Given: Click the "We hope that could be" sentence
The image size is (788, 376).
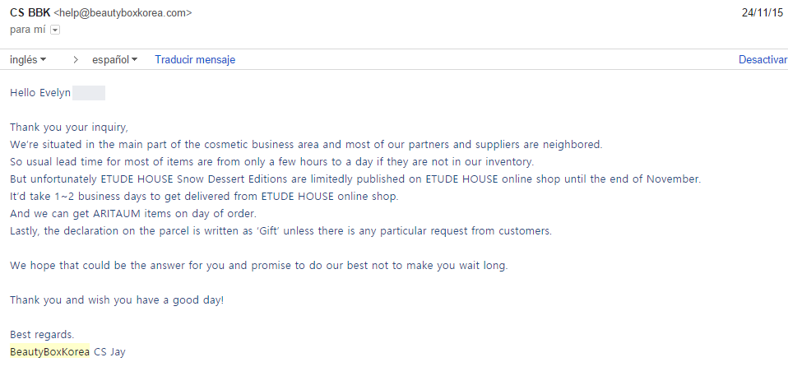Looking at the screenshot, I should pyautogui.click(x=260, y=266).
